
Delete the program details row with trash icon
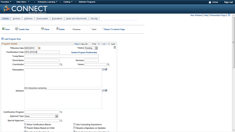(x=115, y=47)
